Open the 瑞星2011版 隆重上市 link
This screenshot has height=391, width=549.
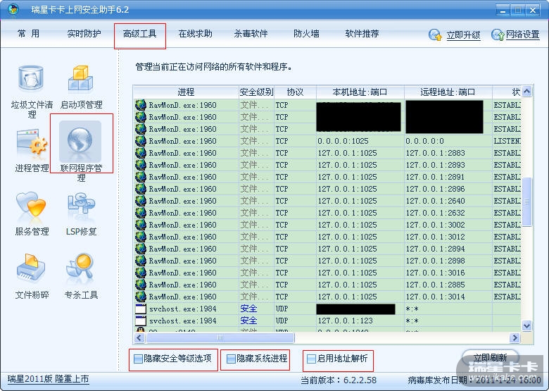[48, 379]
